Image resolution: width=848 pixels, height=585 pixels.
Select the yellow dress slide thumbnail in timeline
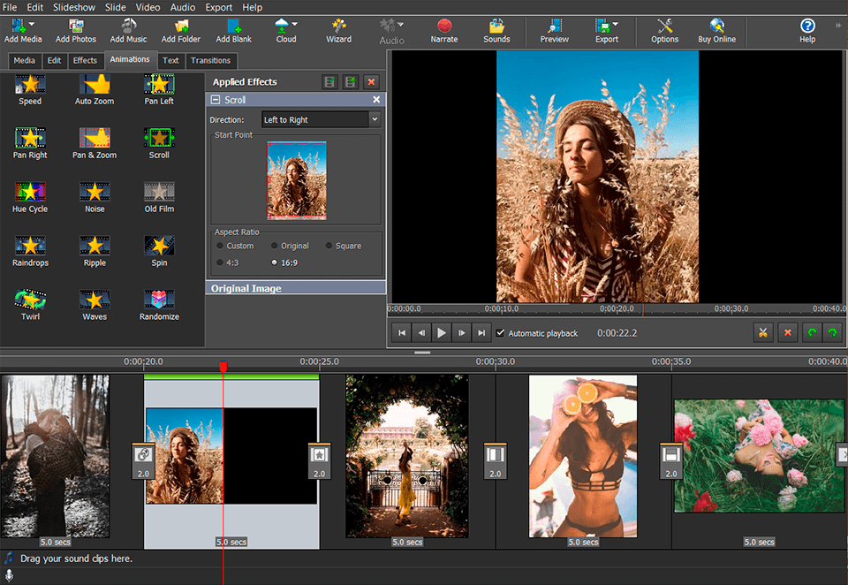pos(406,456)
